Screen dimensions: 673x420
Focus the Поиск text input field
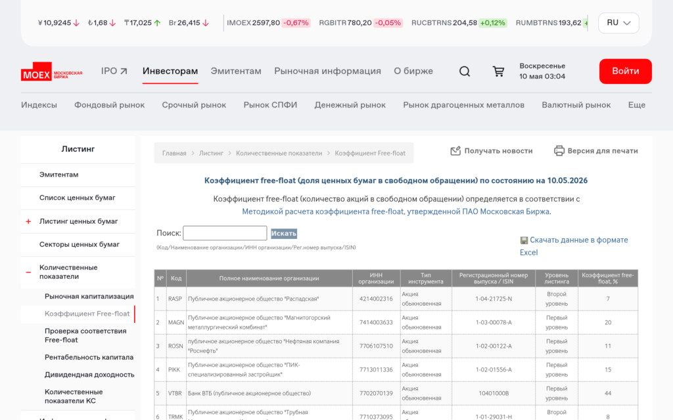225,233
